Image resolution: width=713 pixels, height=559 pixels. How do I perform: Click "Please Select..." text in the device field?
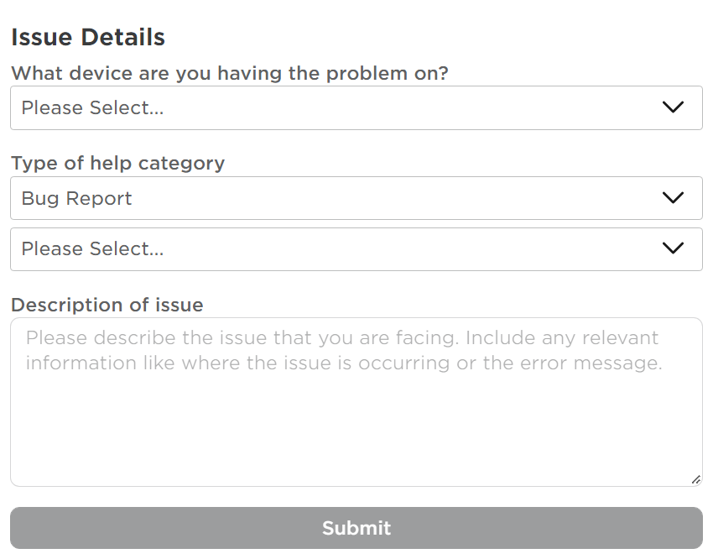point(92,108)
